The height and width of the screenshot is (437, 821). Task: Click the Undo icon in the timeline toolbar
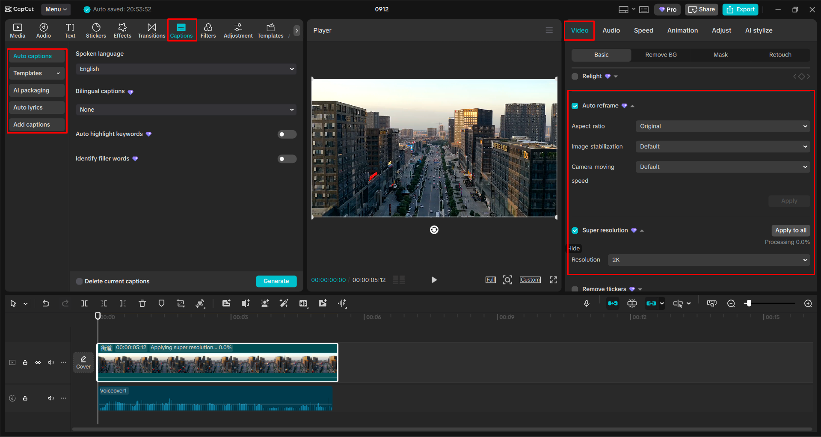46,303
